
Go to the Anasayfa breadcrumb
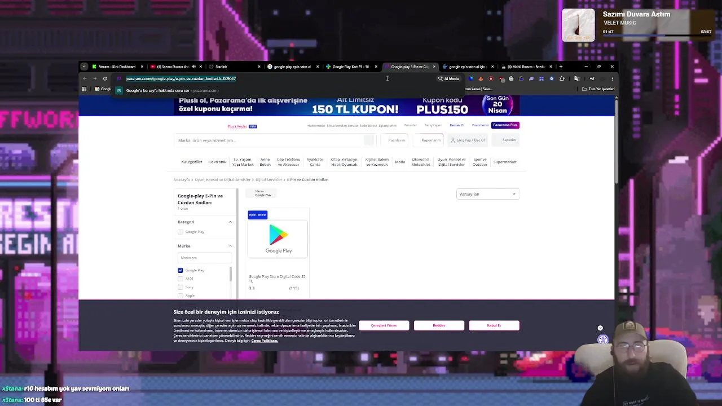[182, 179]
